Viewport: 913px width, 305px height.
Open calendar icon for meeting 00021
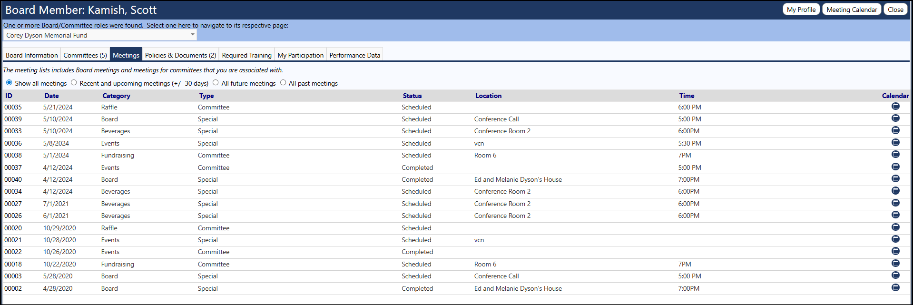[x=895, y=239]
